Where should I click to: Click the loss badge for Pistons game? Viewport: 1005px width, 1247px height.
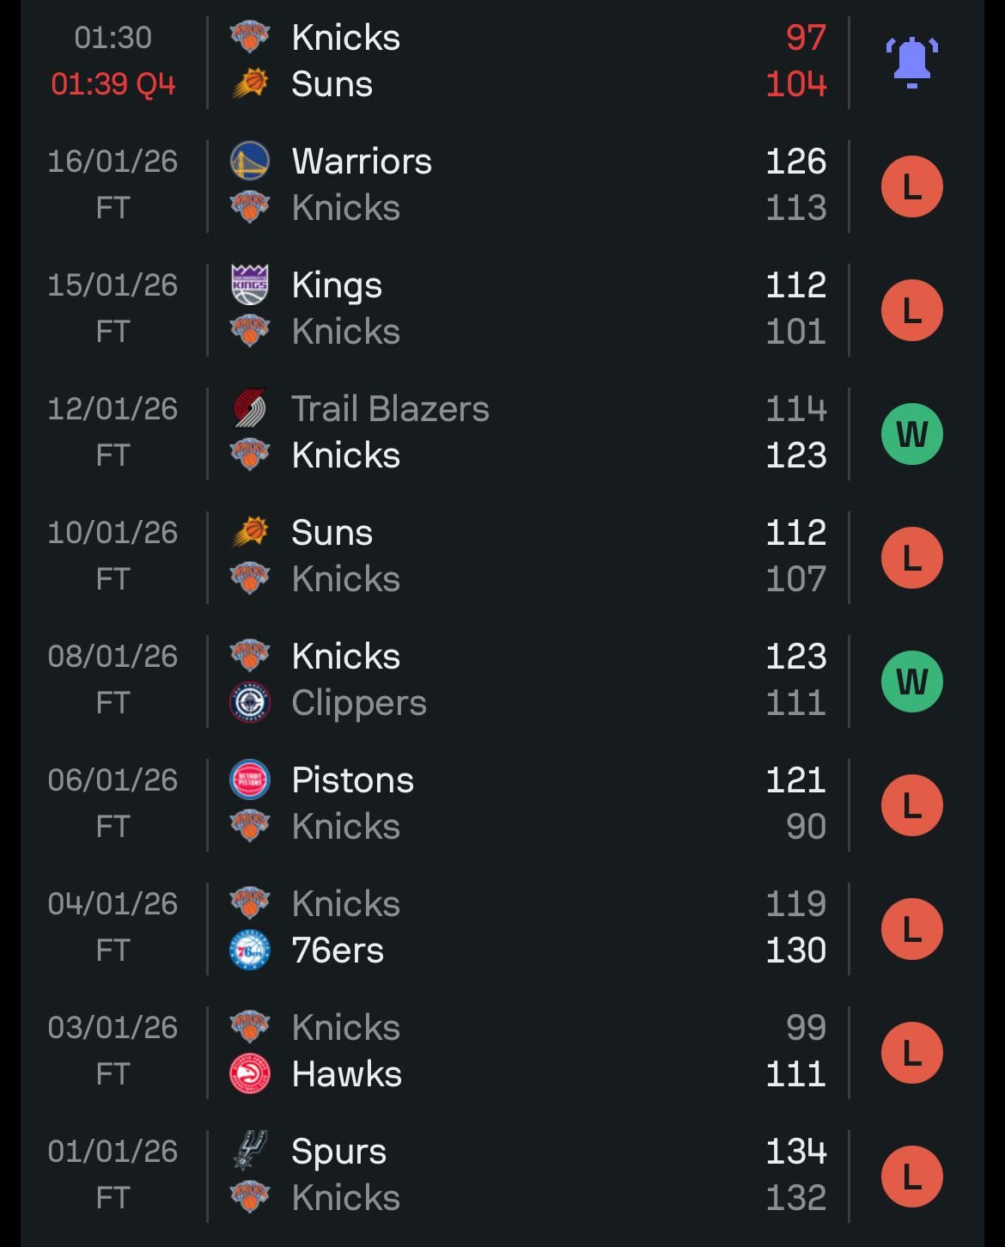click(x=911, y=805)
